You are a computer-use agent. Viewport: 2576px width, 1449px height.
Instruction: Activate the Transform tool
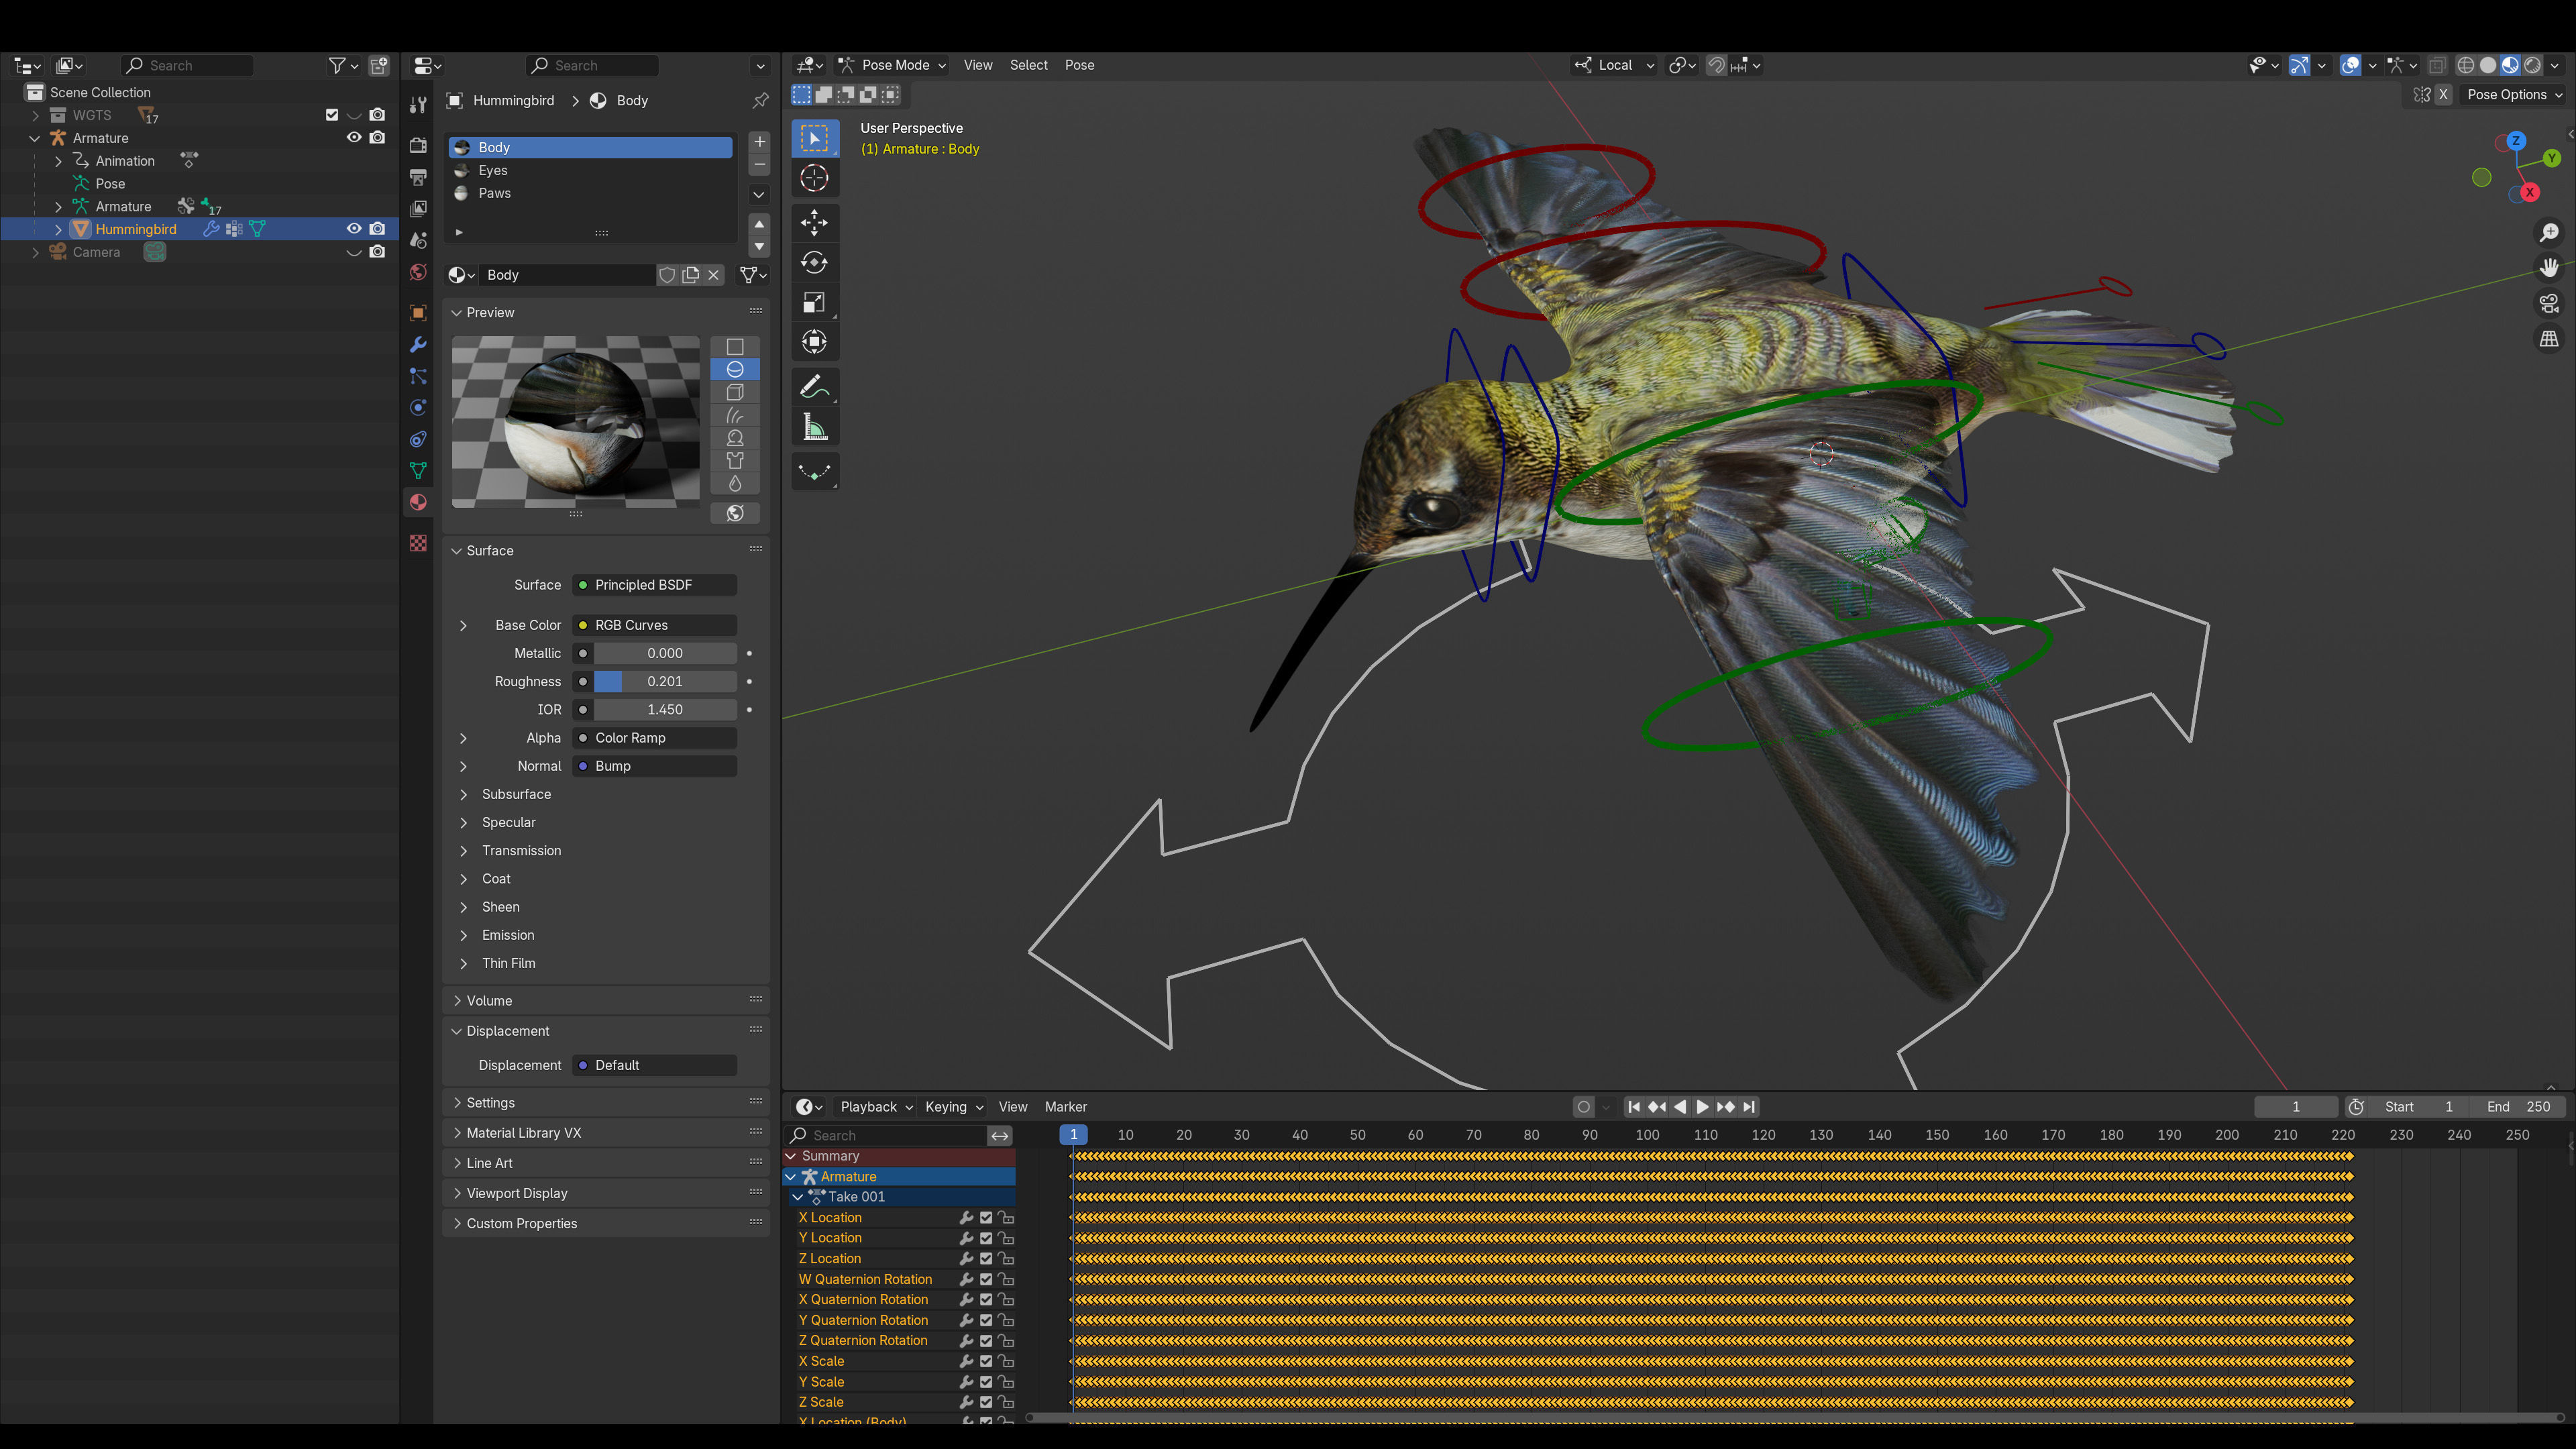pos(814,342)
